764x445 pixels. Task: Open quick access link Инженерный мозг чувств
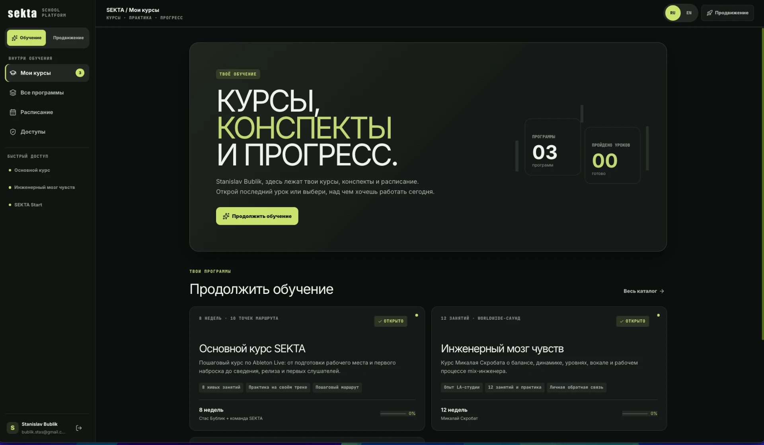click(x=45, y=187)
